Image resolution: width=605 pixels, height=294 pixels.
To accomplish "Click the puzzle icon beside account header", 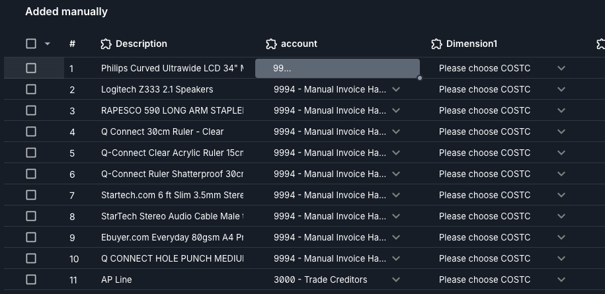I will (270, 44).
